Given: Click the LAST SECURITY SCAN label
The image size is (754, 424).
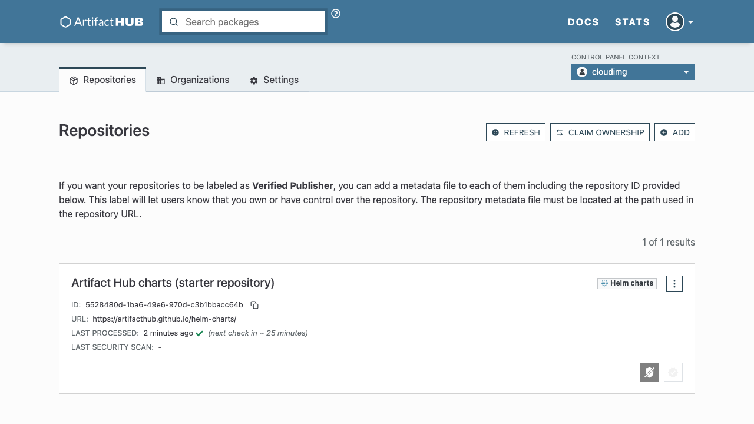Looking at the screenshot, I should click(113, 347).
